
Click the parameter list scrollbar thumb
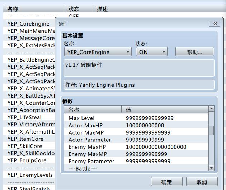[x=211, y=131]
